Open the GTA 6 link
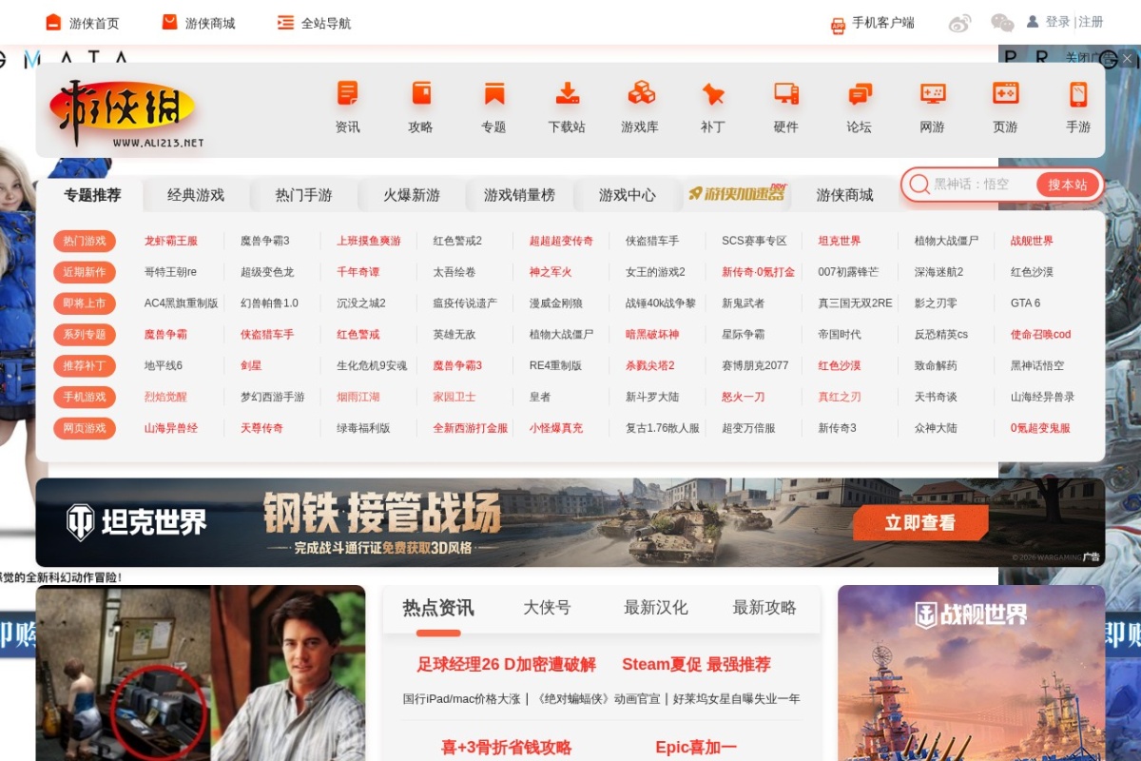Image resolution: width=1141 pixels, height=761 pixels. [x=1025, y=303]
